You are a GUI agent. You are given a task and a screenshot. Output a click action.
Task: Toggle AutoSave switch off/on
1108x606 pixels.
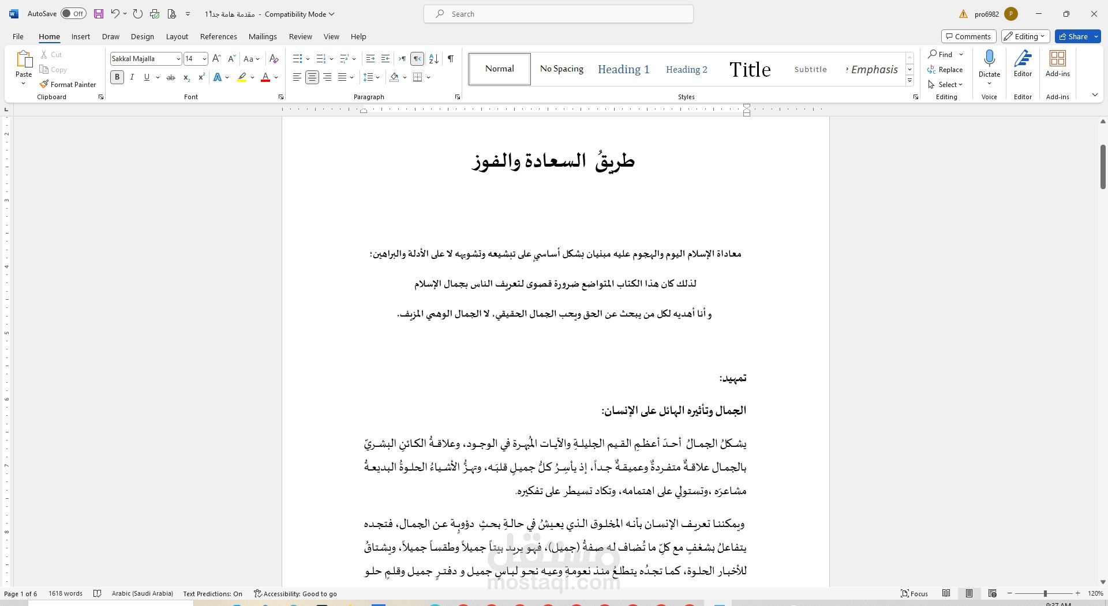[73, 14]
